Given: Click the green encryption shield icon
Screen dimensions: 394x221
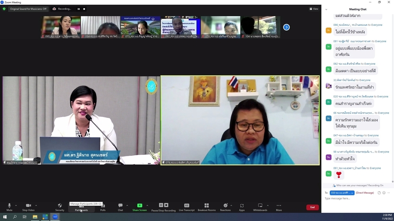Looking at the screenshot, I should (x=4, y=9).
